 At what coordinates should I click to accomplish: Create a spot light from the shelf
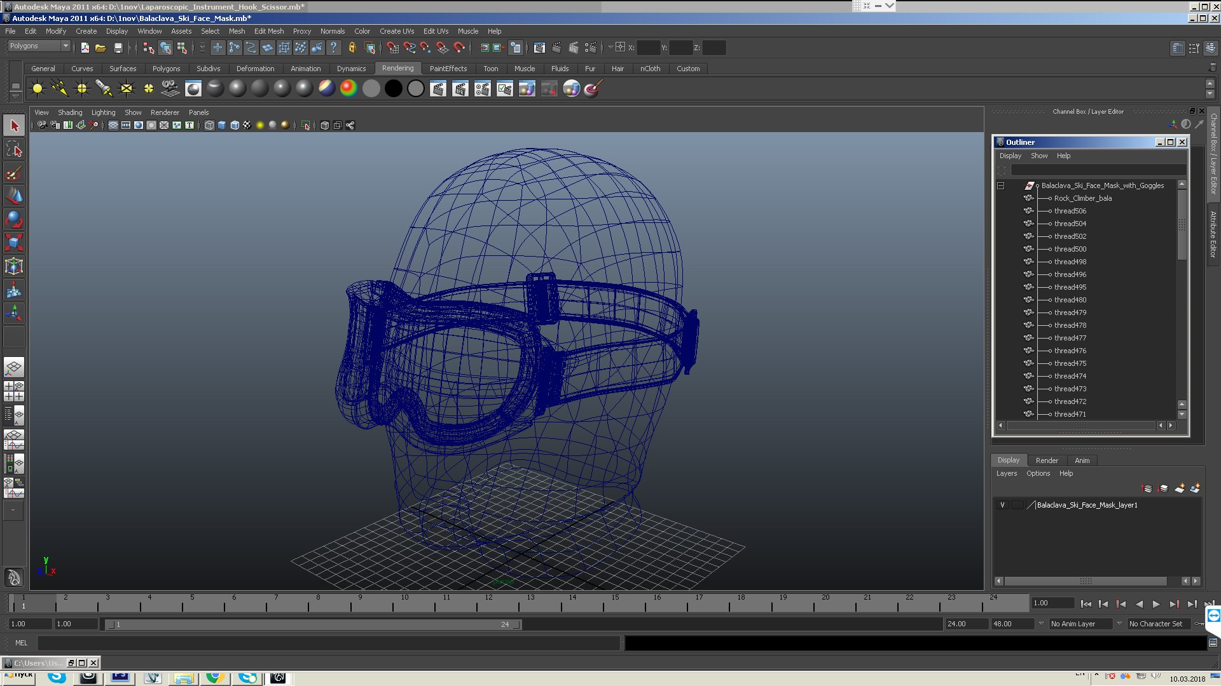click(104, 89)
